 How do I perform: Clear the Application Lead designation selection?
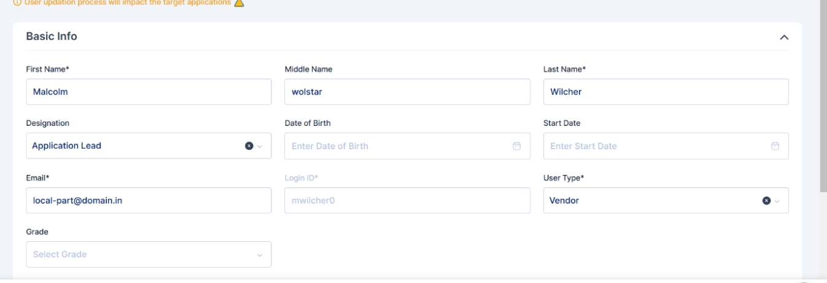tap(249, 146)
